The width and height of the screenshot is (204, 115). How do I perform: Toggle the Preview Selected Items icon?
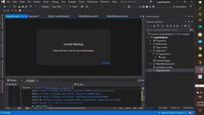click(x=189, y=26)
